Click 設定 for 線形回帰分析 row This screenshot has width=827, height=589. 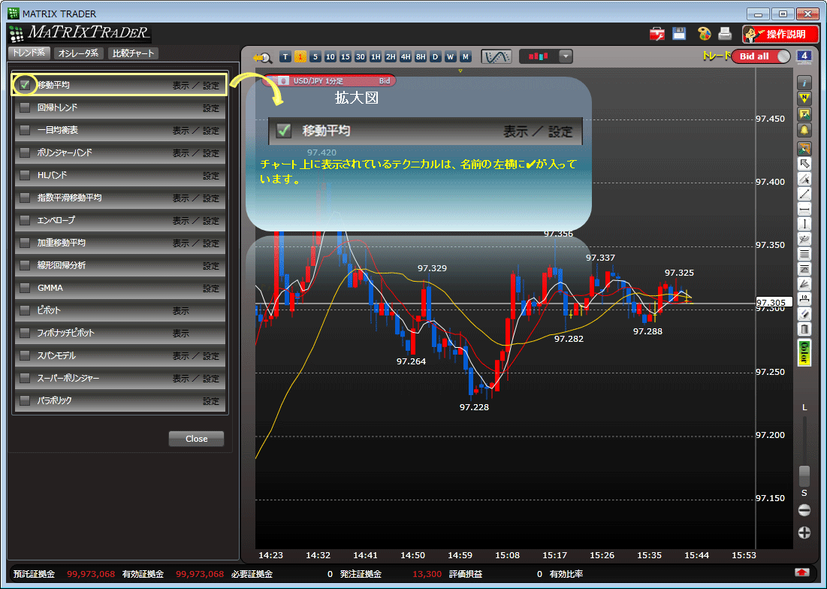tap(211, 266)
